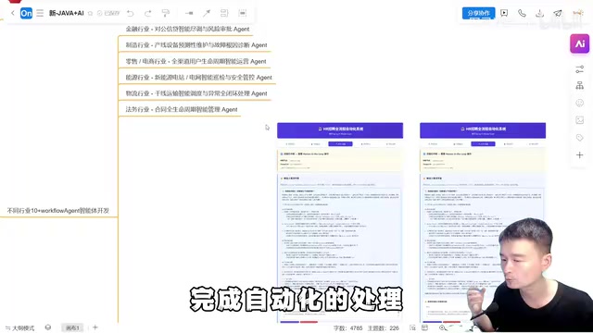593x333 pixels.
Task: Publish using the paper plane icon
Action: [558, 13]
